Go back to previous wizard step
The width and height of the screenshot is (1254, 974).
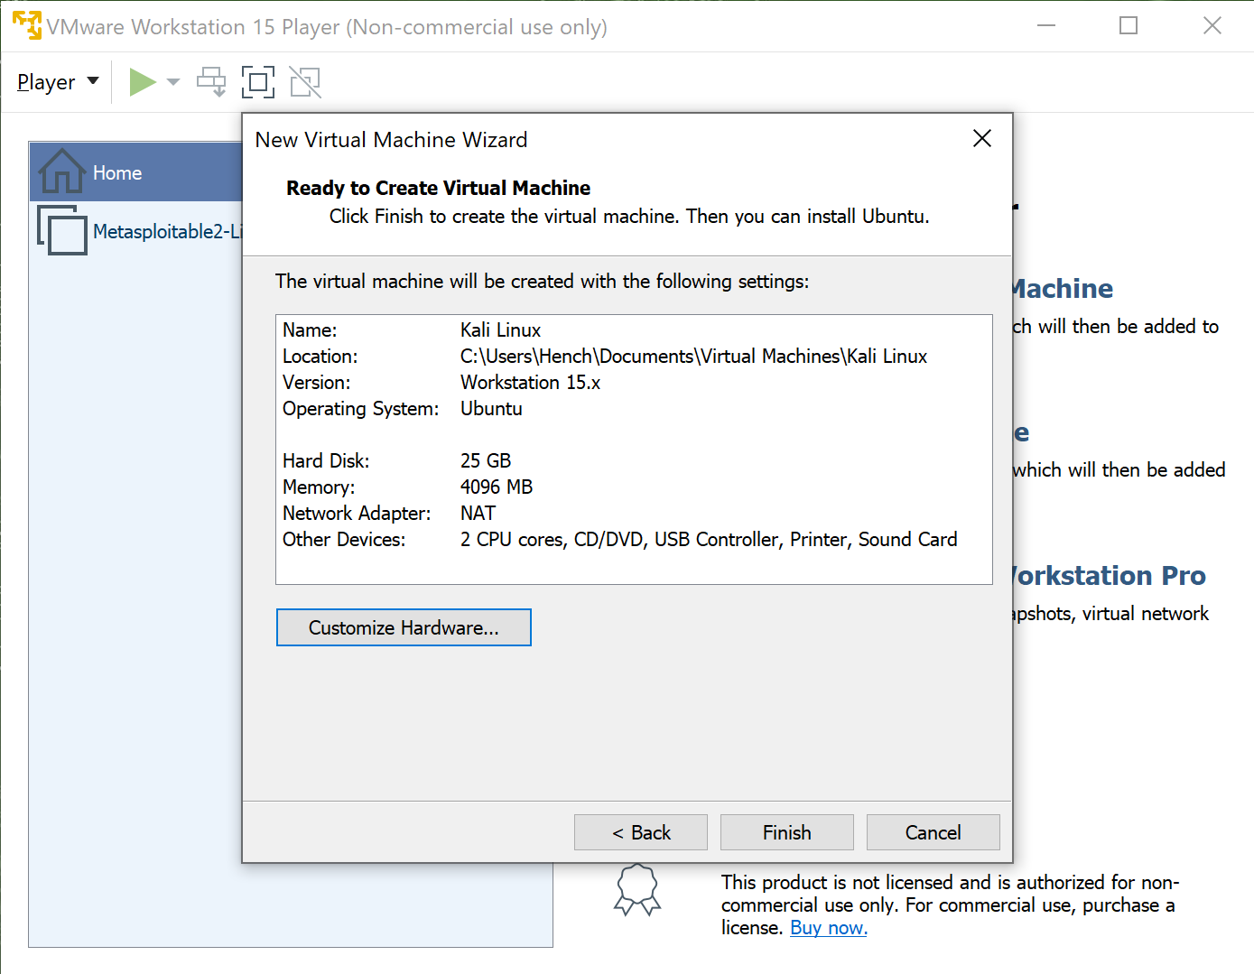point(641,832)
